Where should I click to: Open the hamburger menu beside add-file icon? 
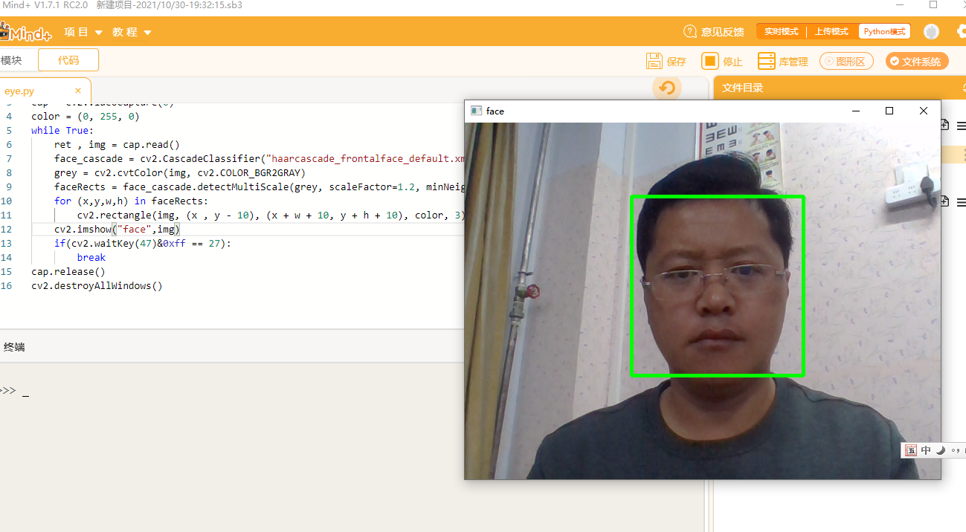pos(961,126)
